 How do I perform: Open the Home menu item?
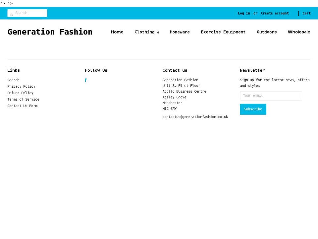coord(117,32)
